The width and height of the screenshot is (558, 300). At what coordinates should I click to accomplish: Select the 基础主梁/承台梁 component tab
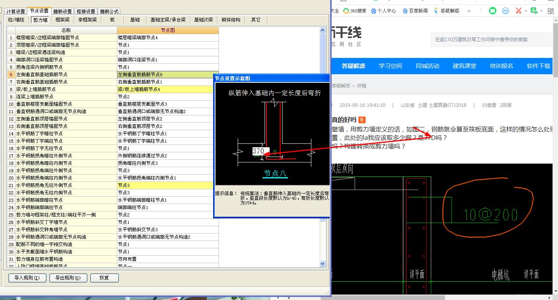tap(168, 20)
